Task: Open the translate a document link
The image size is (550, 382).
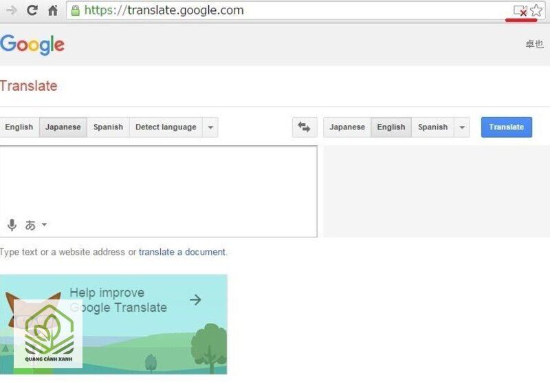Action: [x=182, y=252]
